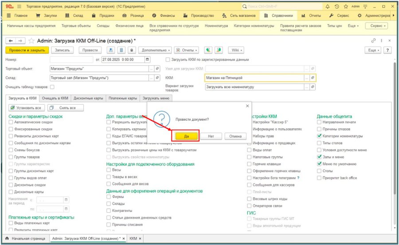Screen dimensions: 399x245
Task: Choose Склад via ellipsis button
Action: [x=152, y=78]
